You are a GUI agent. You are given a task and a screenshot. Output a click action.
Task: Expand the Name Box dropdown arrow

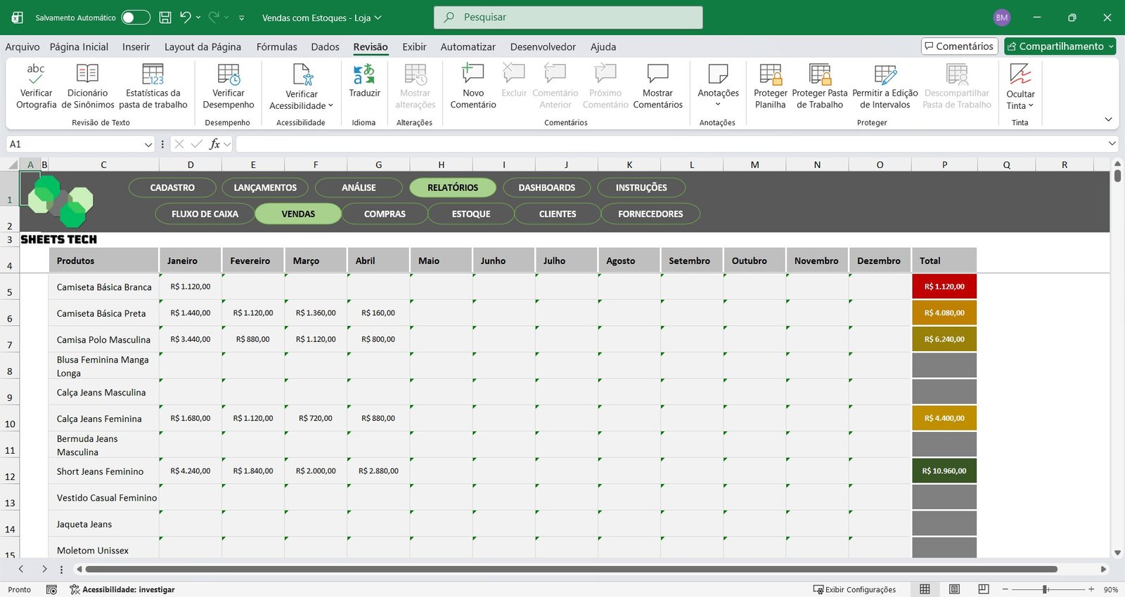(148, 145)
